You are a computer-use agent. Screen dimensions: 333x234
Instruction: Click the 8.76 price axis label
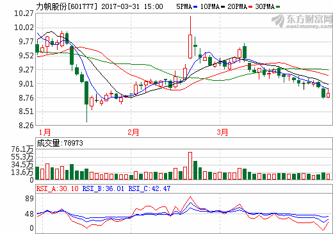click(26, 98)
